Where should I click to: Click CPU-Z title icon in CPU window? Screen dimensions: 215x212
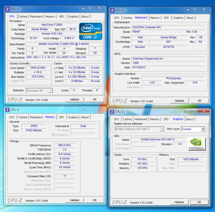tap(7, 9)
